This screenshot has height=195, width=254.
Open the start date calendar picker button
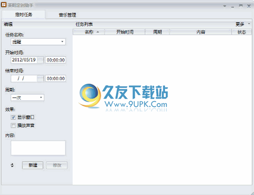(x=41, y=60)
